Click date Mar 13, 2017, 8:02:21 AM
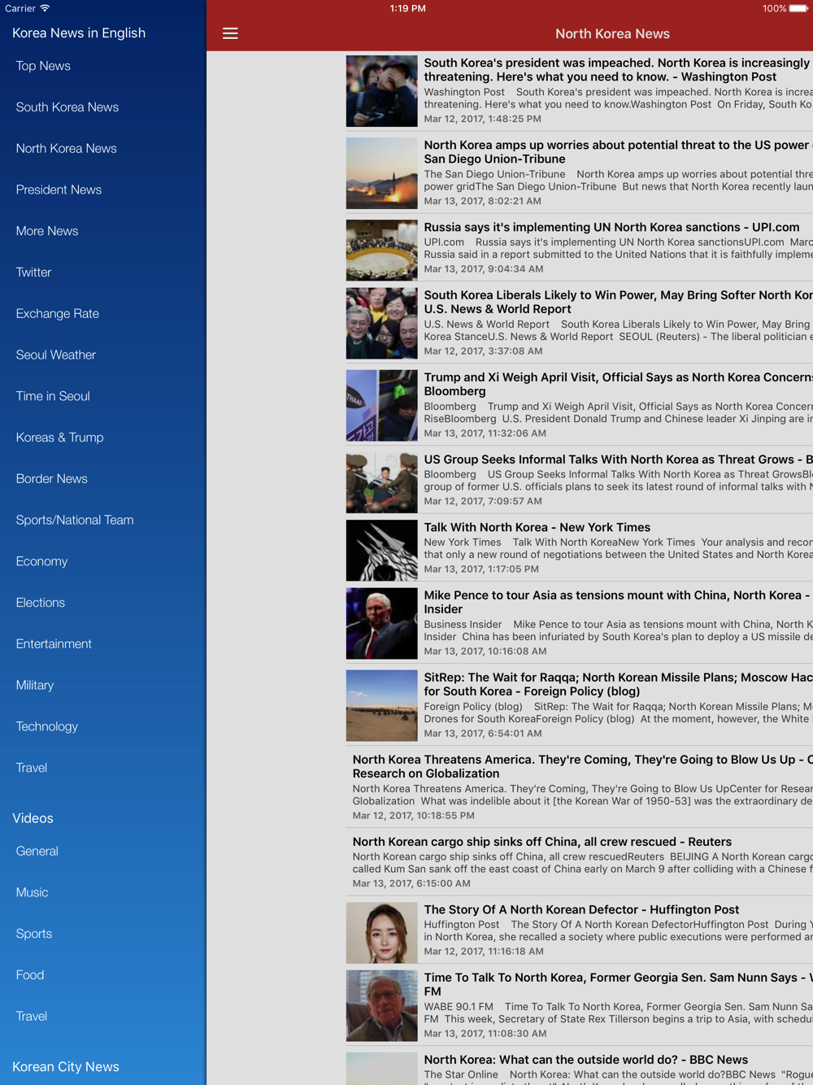The image size is (813, 1085). (482, 201)
